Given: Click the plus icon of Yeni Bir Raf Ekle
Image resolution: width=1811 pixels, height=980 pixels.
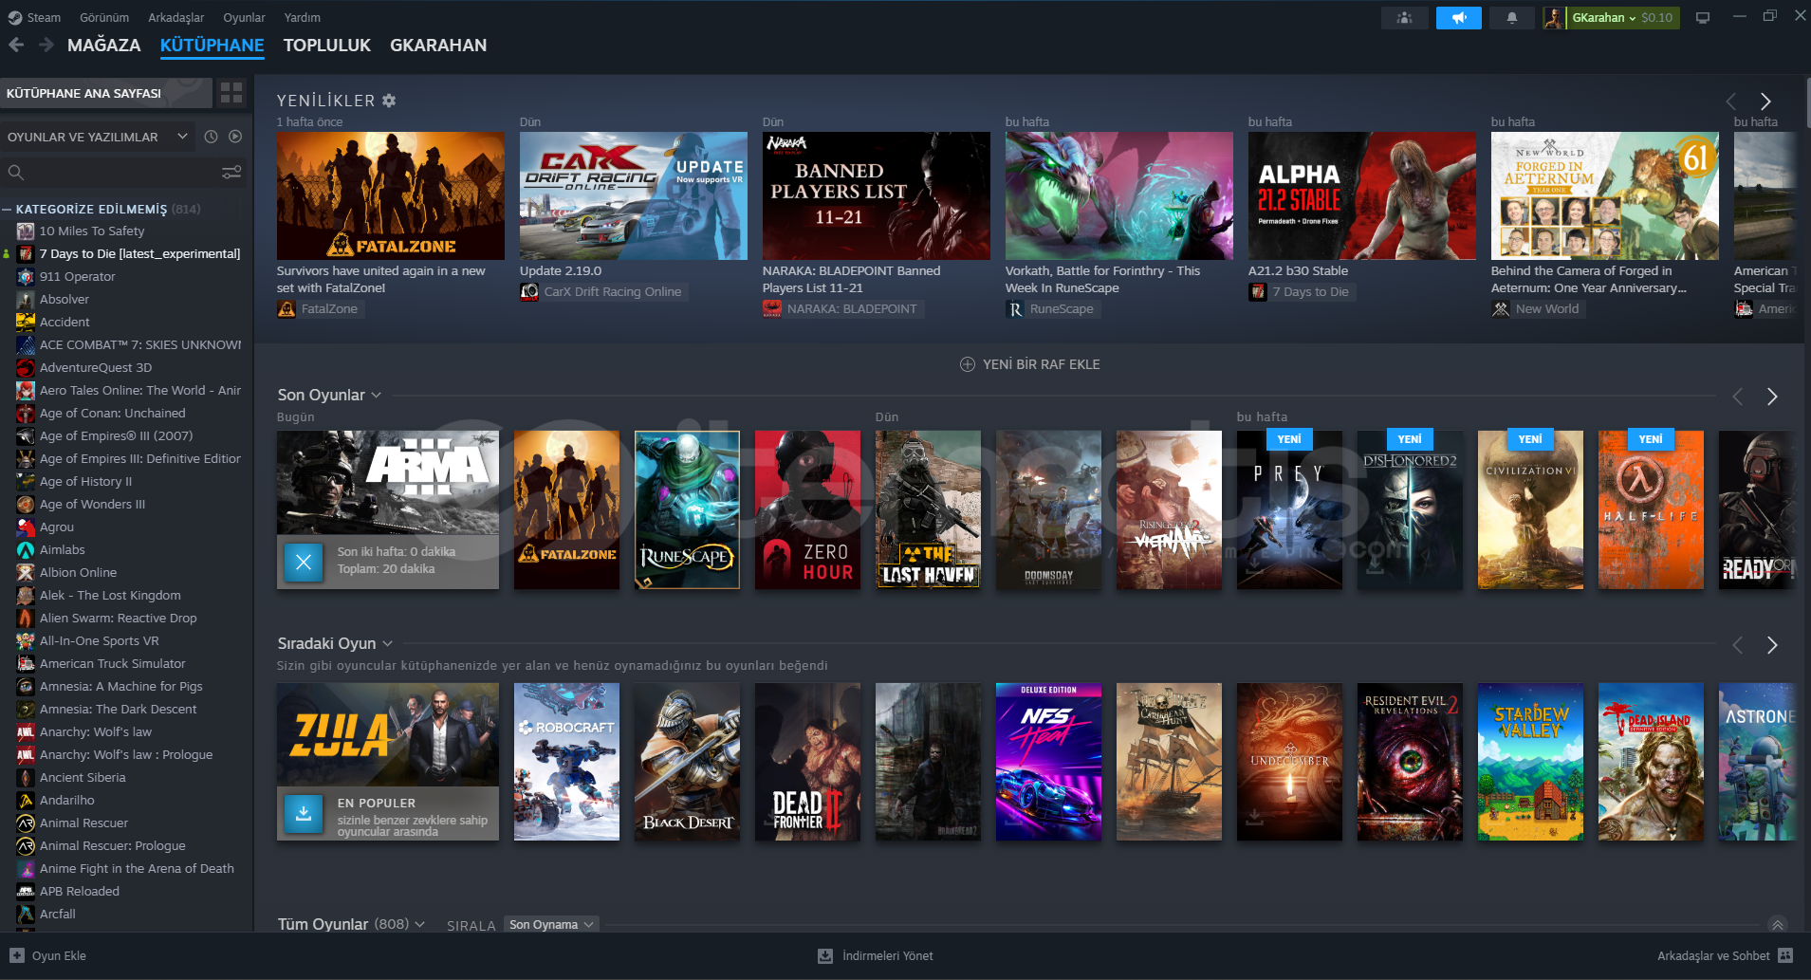Looking at the screenshot, I should 968,364.
